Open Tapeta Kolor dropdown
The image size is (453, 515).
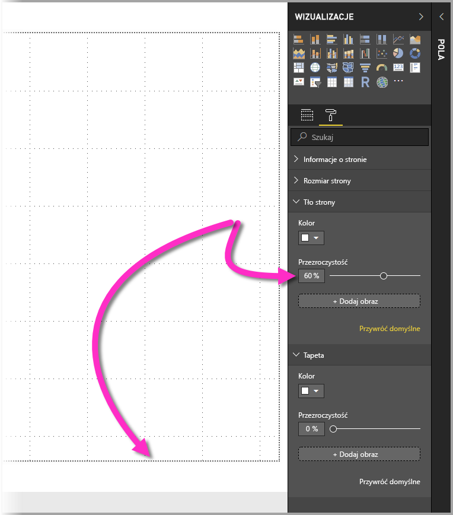tap(311, 391)
